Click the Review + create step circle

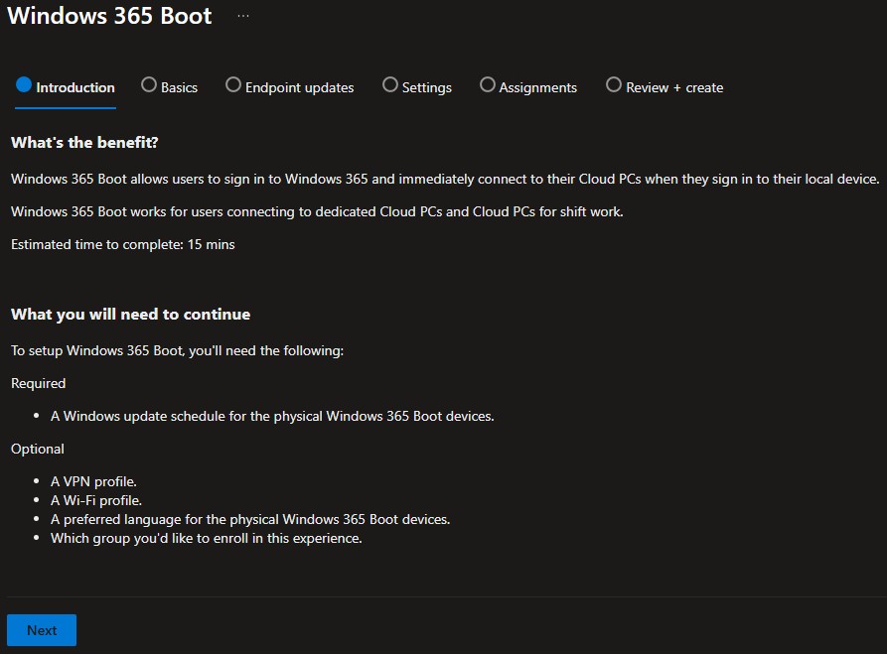pyautogui.click(x=613, y=85)
